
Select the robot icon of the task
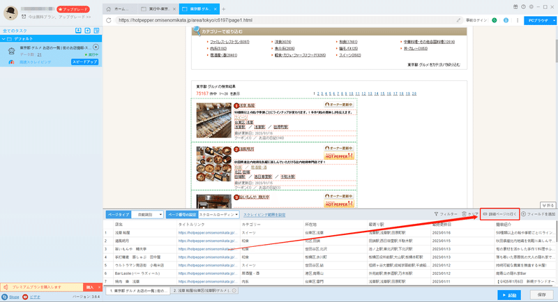click(11, 51)
